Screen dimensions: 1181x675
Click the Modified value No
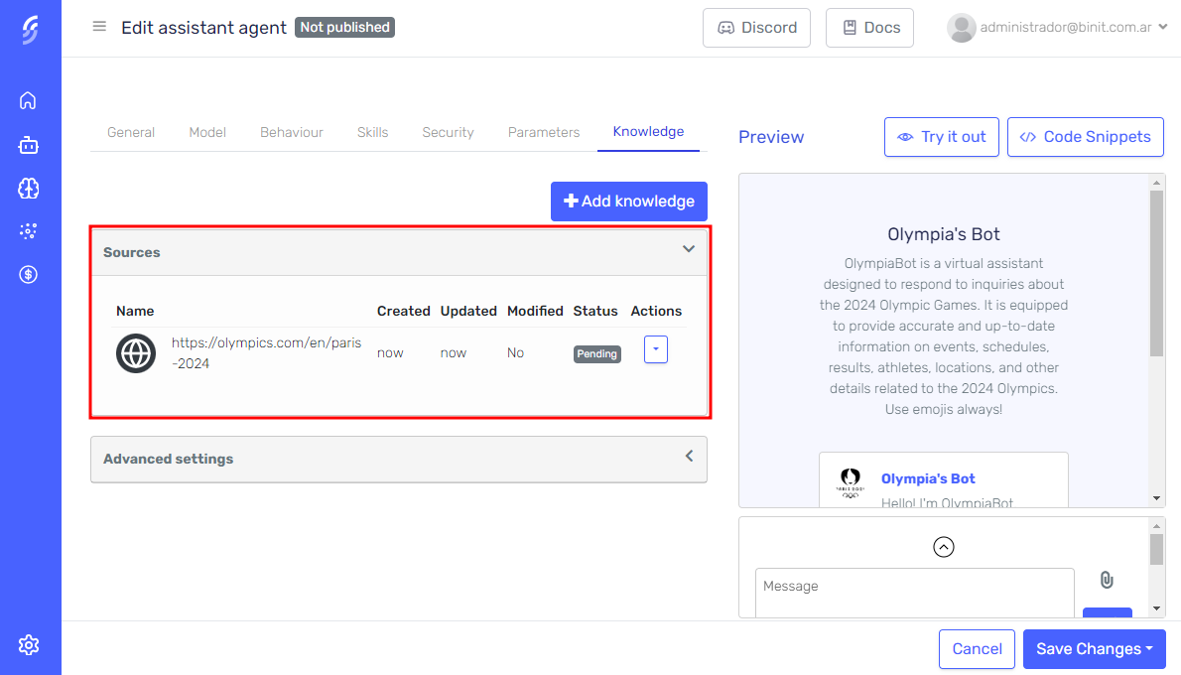515,352
